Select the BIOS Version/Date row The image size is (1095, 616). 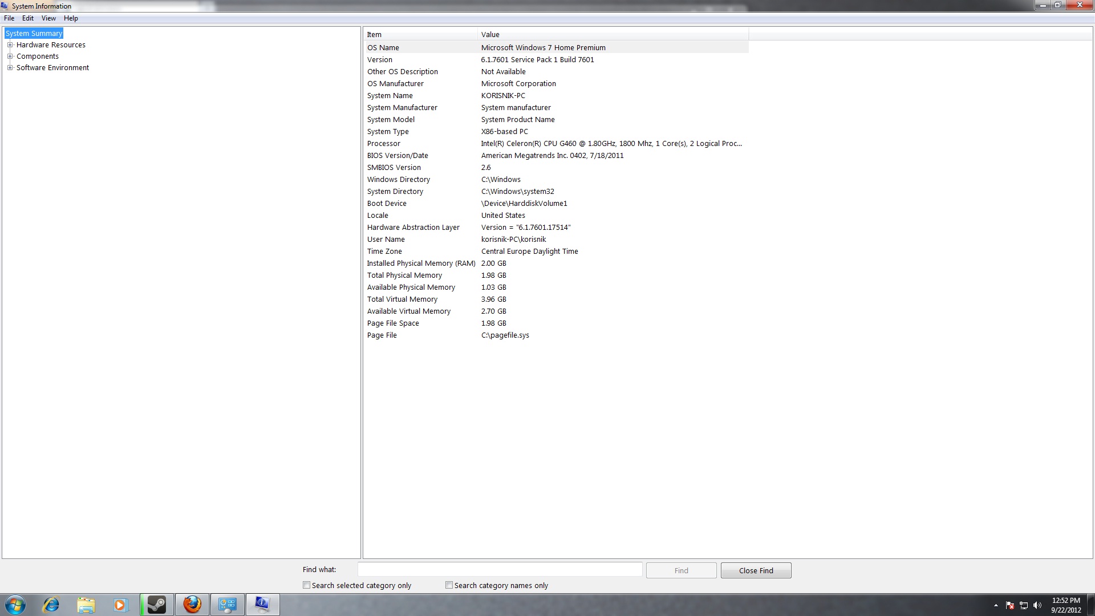click(x=557, y=156)
